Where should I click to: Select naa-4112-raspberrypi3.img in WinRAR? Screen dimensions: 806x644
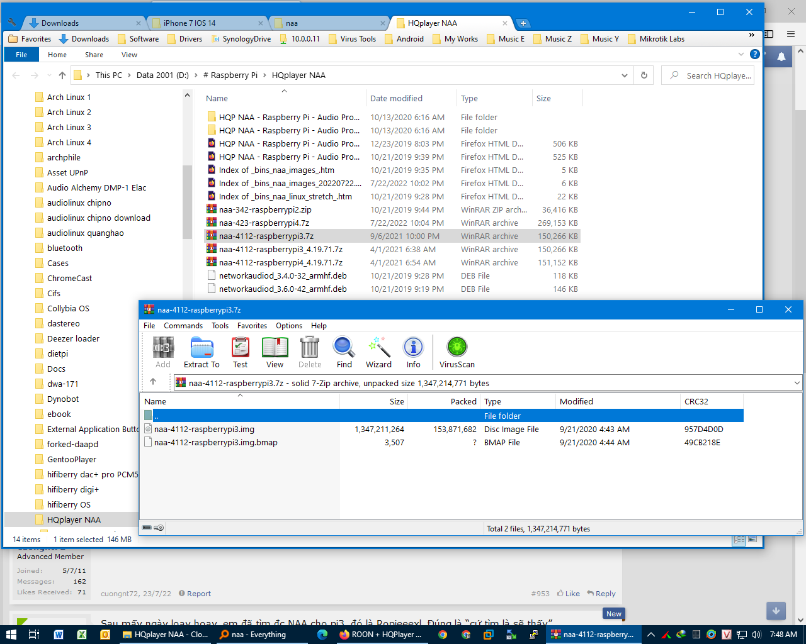(204, 429)
